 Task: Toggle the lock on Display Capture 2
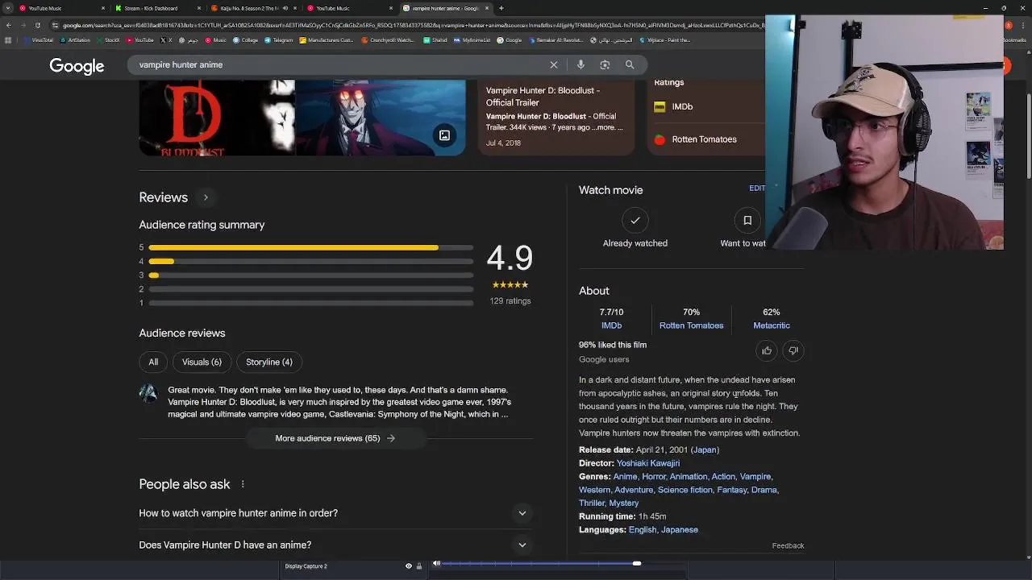click(418, 565)
